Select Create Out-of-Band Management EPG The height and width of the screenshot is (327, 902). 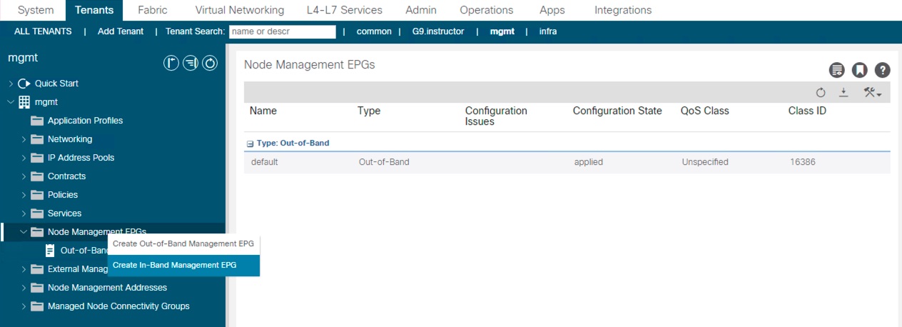183,243
